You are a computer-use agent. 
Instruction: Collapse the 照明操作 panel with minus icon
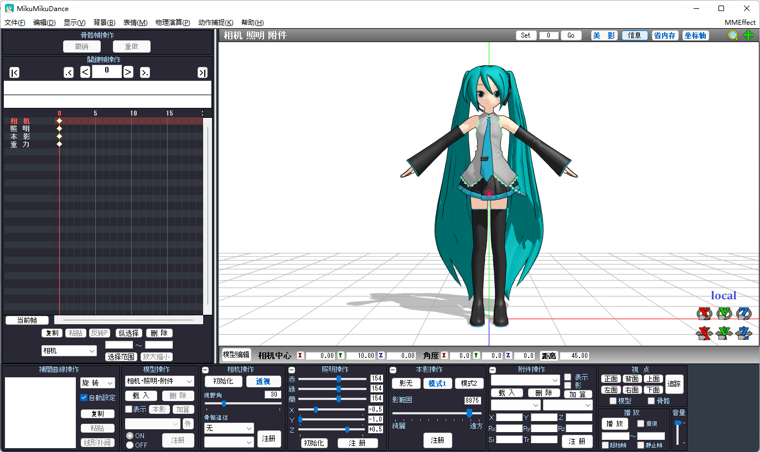pos(292,370)
